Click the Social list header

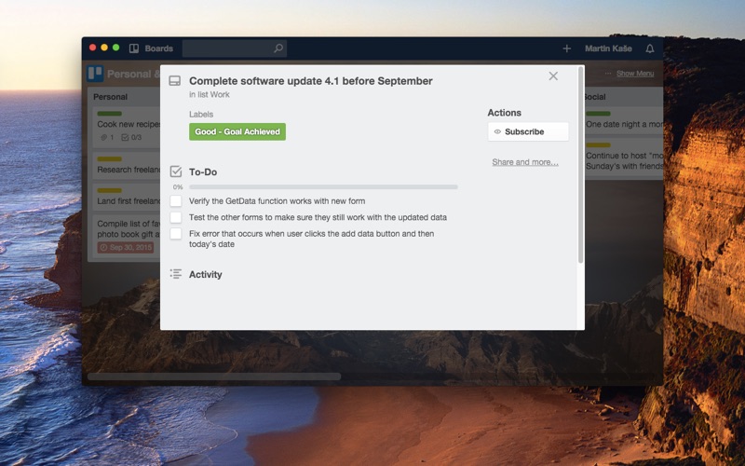594,97
